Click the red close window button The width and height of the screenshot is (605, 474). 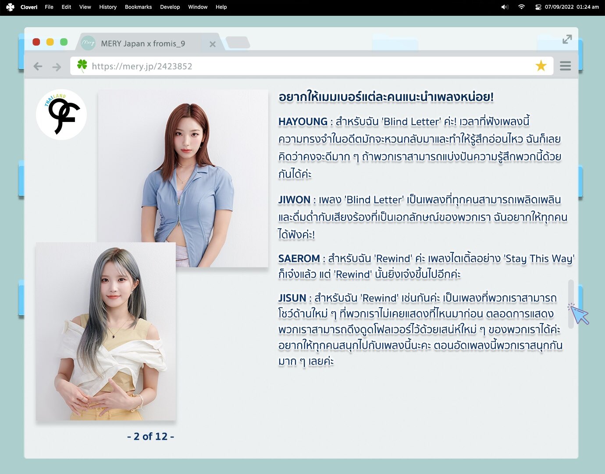click(x=36, y=42)
